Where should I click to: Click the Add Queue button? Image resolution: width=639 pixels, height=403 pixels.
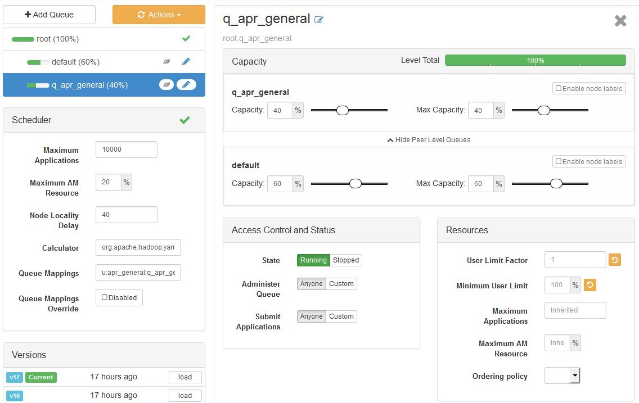(x=49, y=15)
